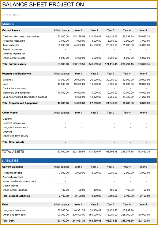
Task: Click Buildings initial balance cell
Action: point(62,80)
